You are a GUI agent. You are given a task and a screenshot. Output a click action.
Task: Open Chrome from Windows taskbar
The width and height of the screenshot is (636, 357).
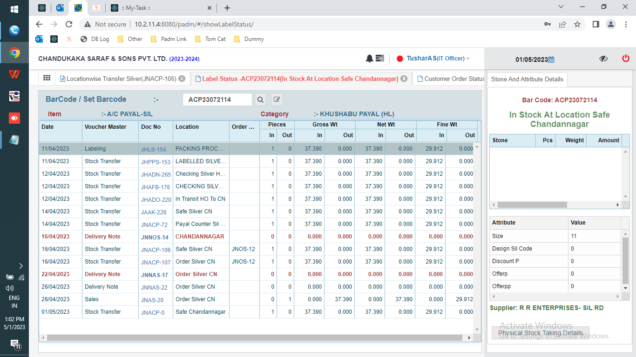14,53
